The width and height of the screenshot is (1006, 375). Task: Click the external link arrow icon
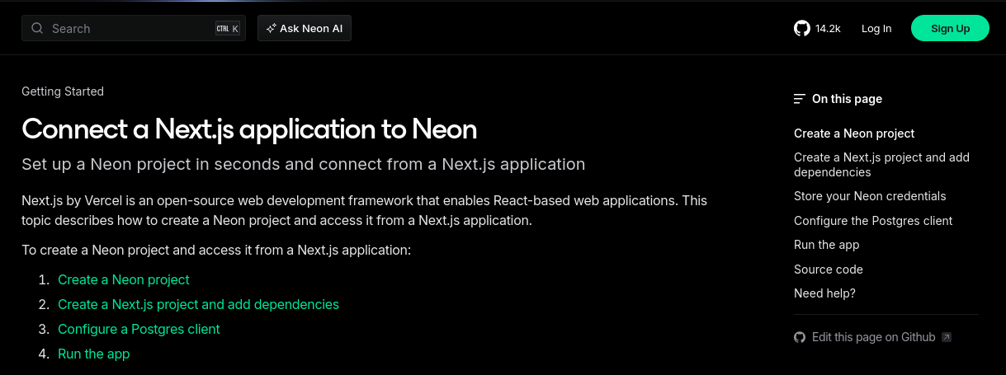pos(947,337)
